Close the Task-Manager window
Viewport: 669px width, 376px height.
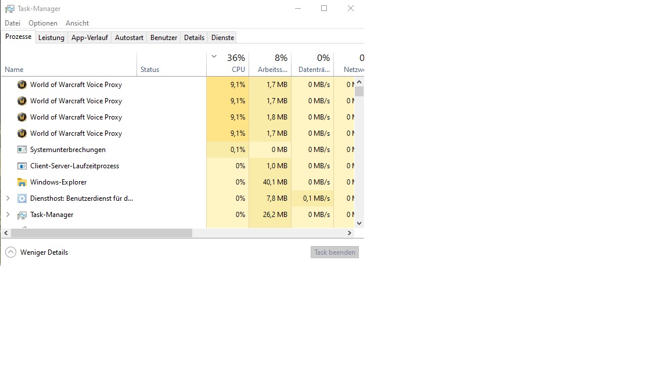(351, 9)
